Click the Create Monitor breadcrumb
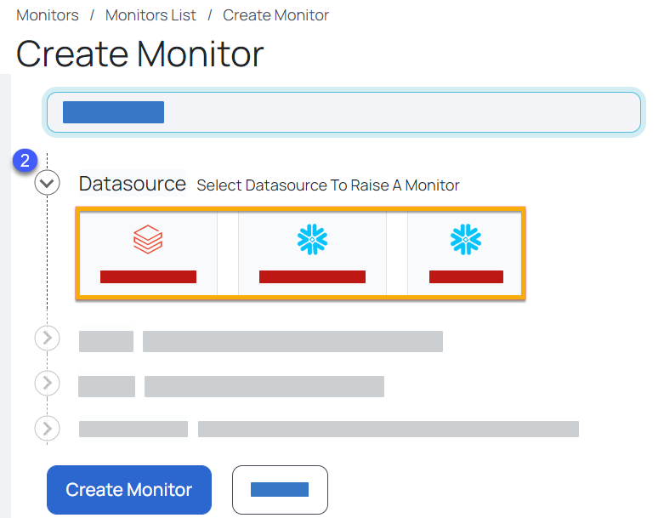Screen dimensions: 664x518 pos(275,15)
